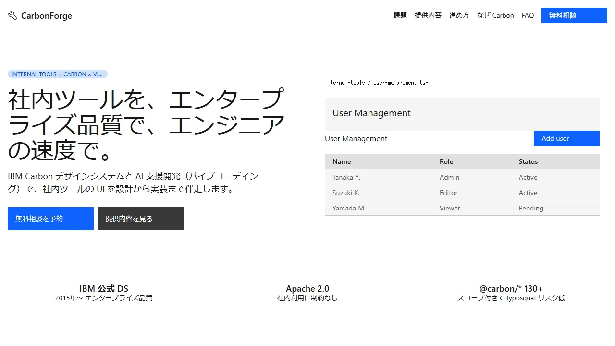Screen dimensions: 615x346
Task: Click the INTERNAL TOOLS × CARBON tag
Action: coord(58,74)
